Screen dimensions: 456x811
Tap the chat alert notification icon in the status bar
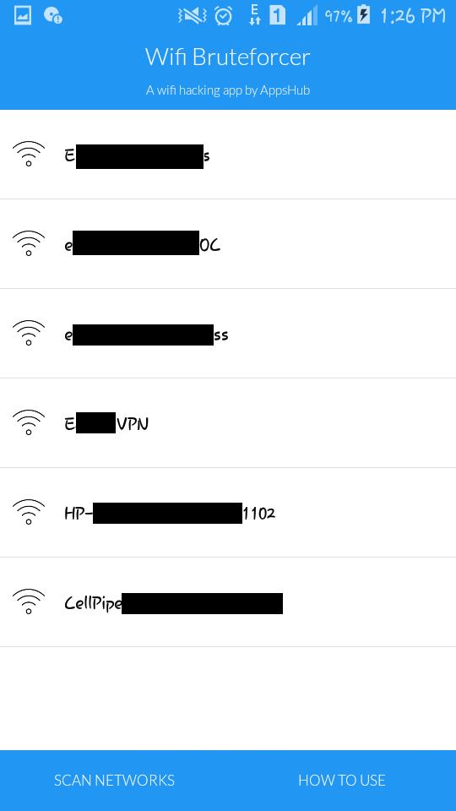coord(53,15)
